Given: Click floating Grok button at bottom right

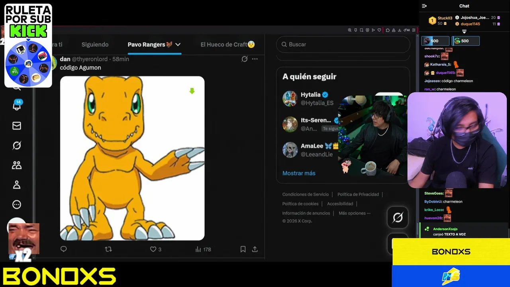Looking at the screenshot, I should 398,217.
